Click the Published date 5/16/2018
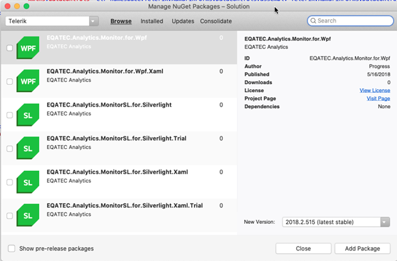Image resolution: width=397 pixels, height=261 pixels. (378, 74)
